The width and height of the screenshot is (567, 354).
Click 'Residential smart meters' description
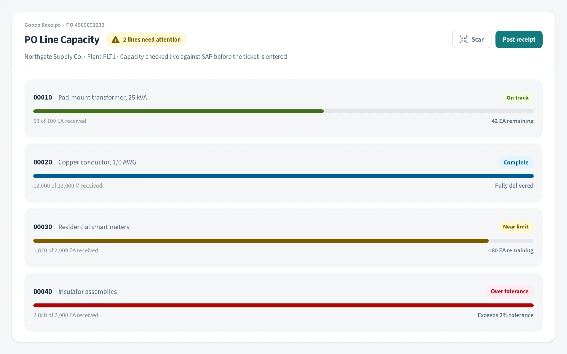coord(94,227)
